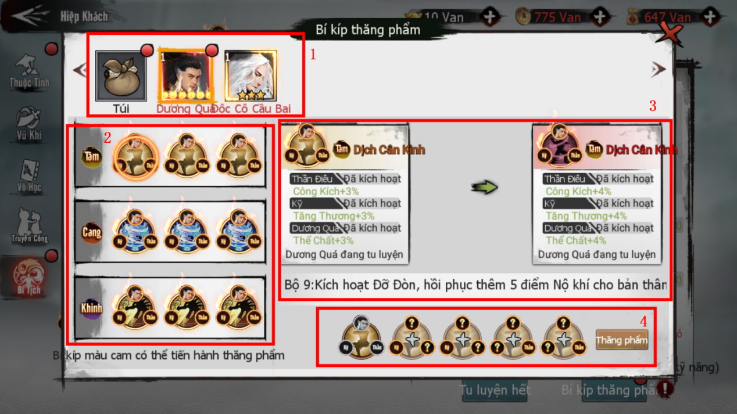Close the Bí kíp thăng phẩm dialog
This screenshot has width=737, height=414.
pyautogui.click(x=670, y=33)
